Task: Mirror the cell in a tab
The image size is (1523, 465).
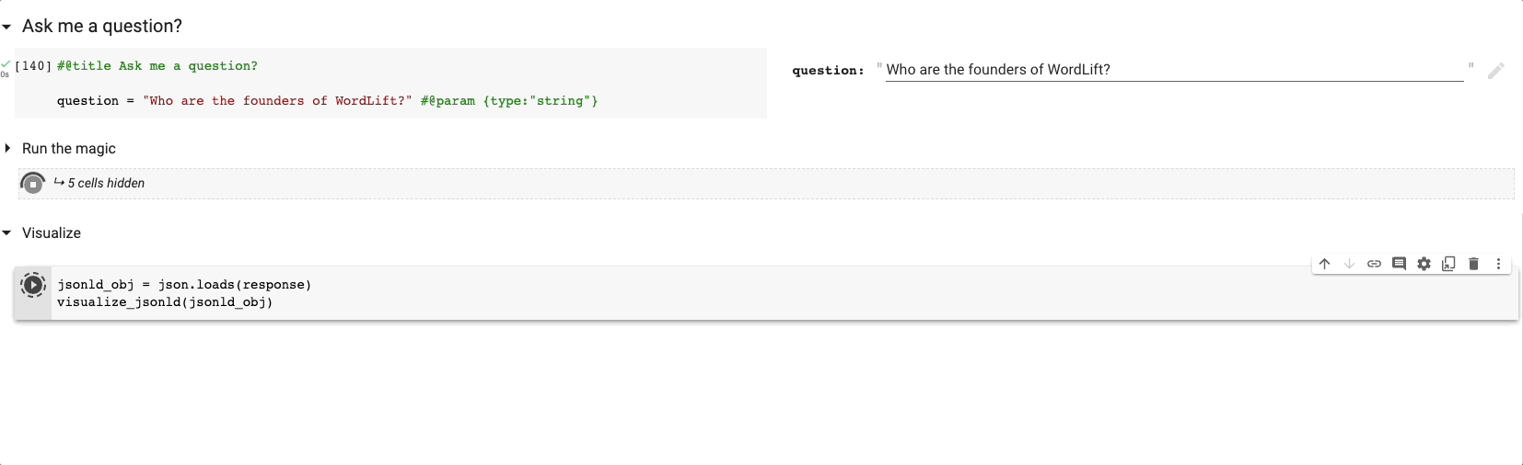Action: pos(1448,264)
